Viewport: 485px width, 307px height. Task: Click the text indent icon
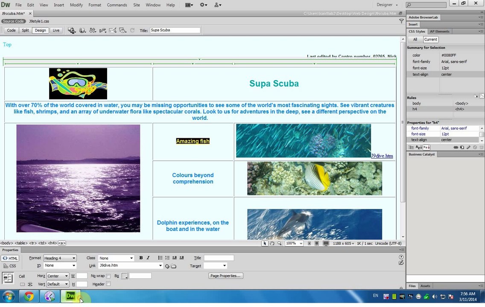click(x=181, y=258)
